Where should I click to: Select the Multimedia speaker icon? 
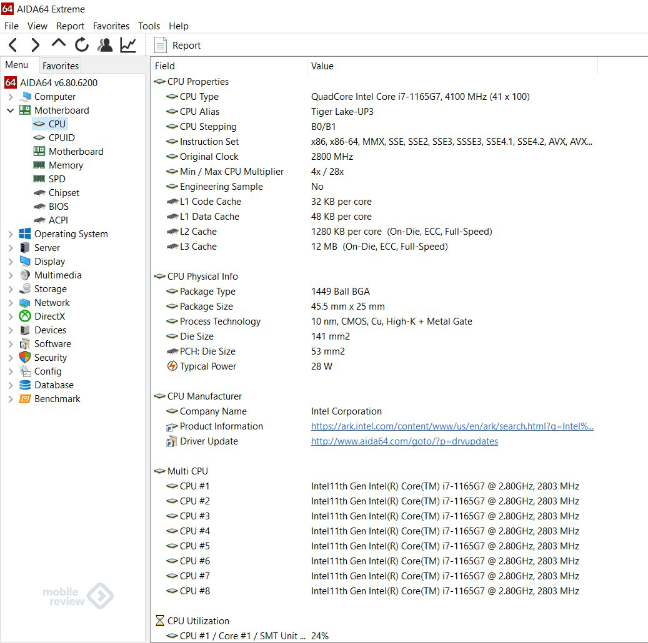25,275
